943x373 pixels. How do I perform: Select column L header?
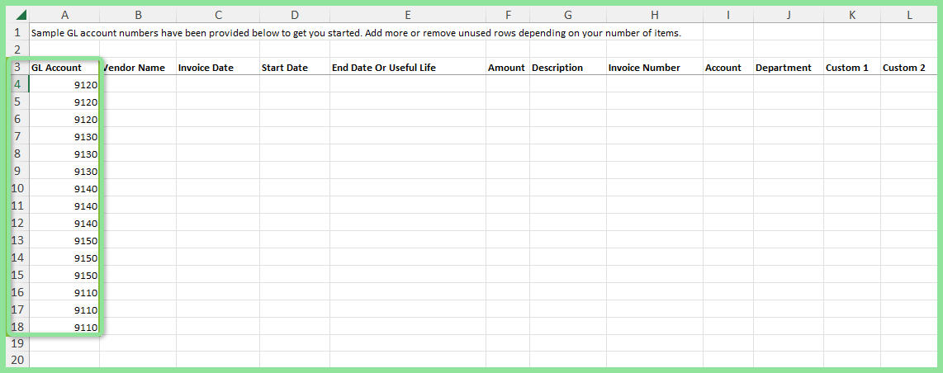pos(909,14)
